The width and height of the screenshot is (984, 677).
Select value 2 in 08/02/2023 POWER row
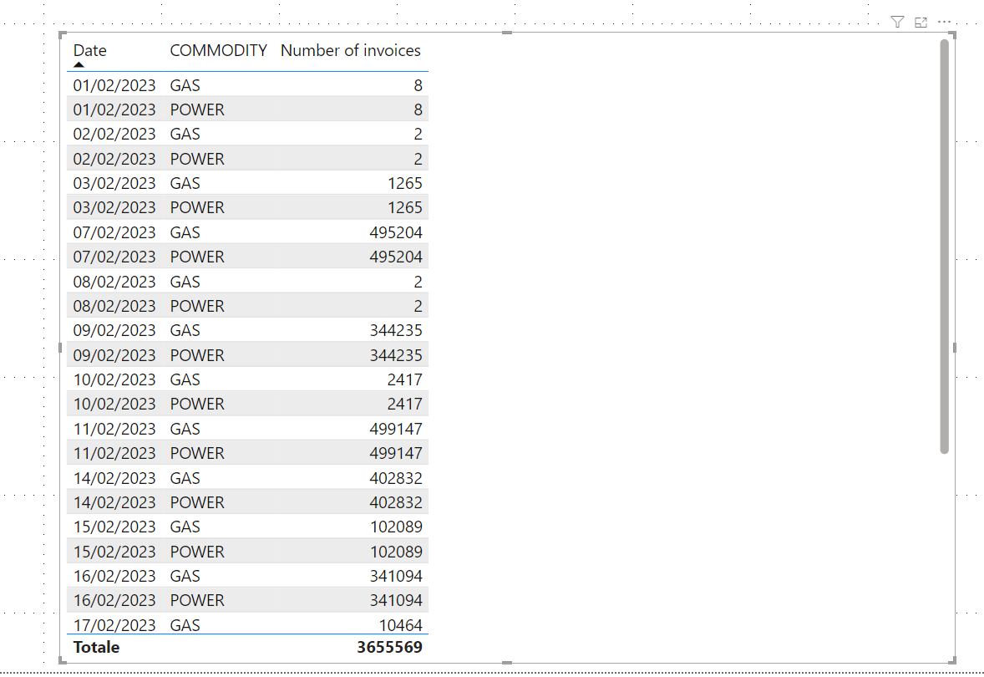click(418, 307)
